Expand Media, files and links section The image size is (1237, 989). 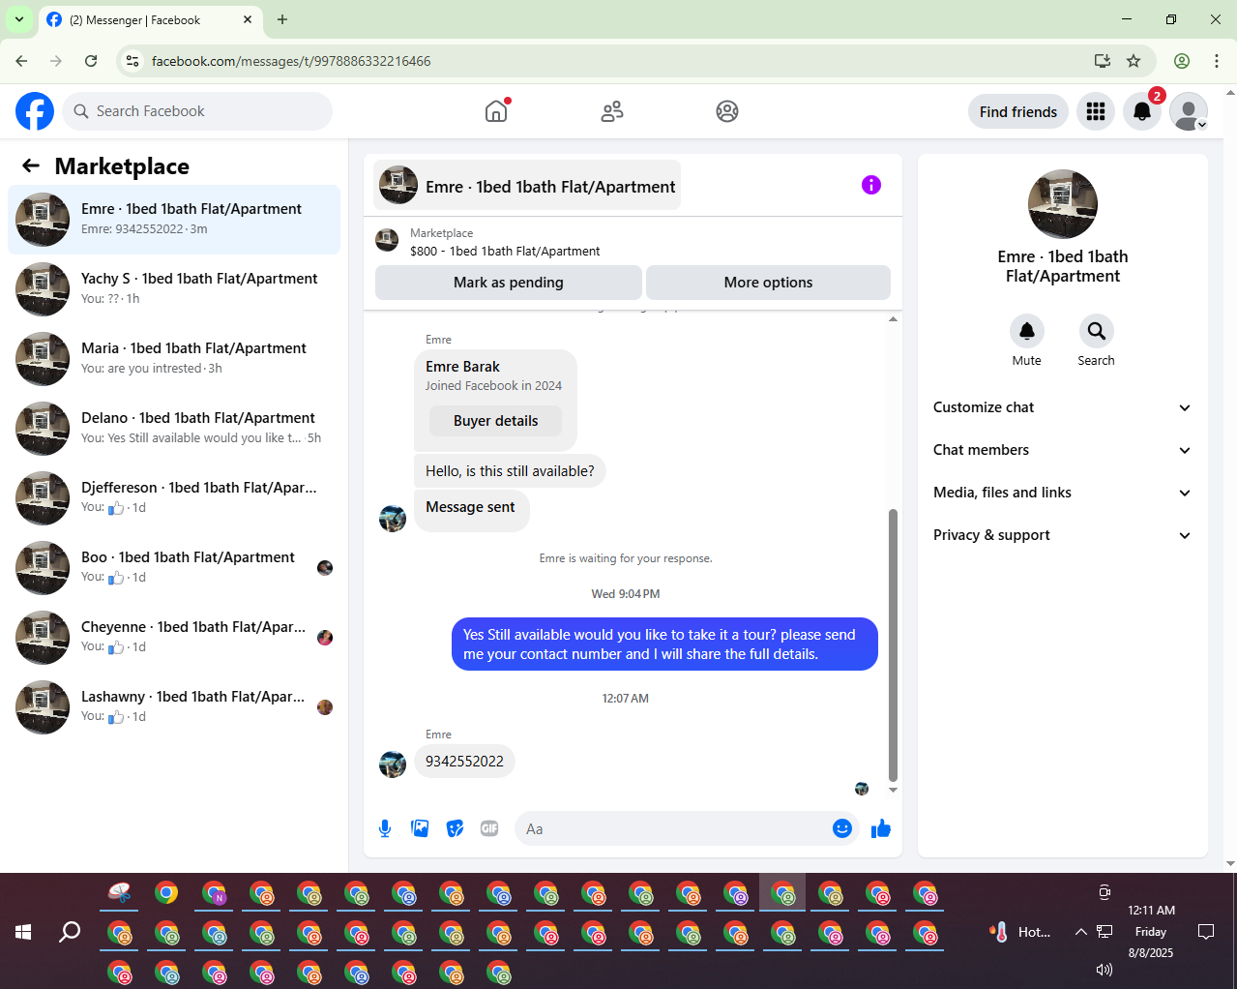pyautogui.click(x=1062, y=493)
